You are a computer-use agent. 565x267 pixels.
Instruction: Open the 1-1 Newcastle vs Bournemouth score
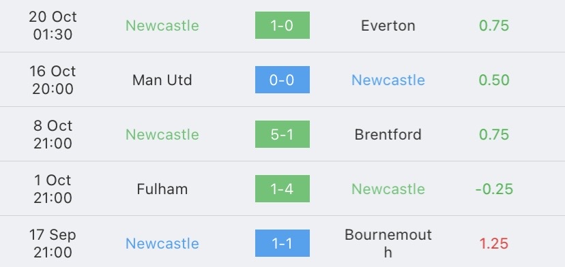coord(282,243)
